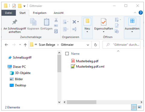Click the history icon in Öffnen group

click(x=117, y=31)
